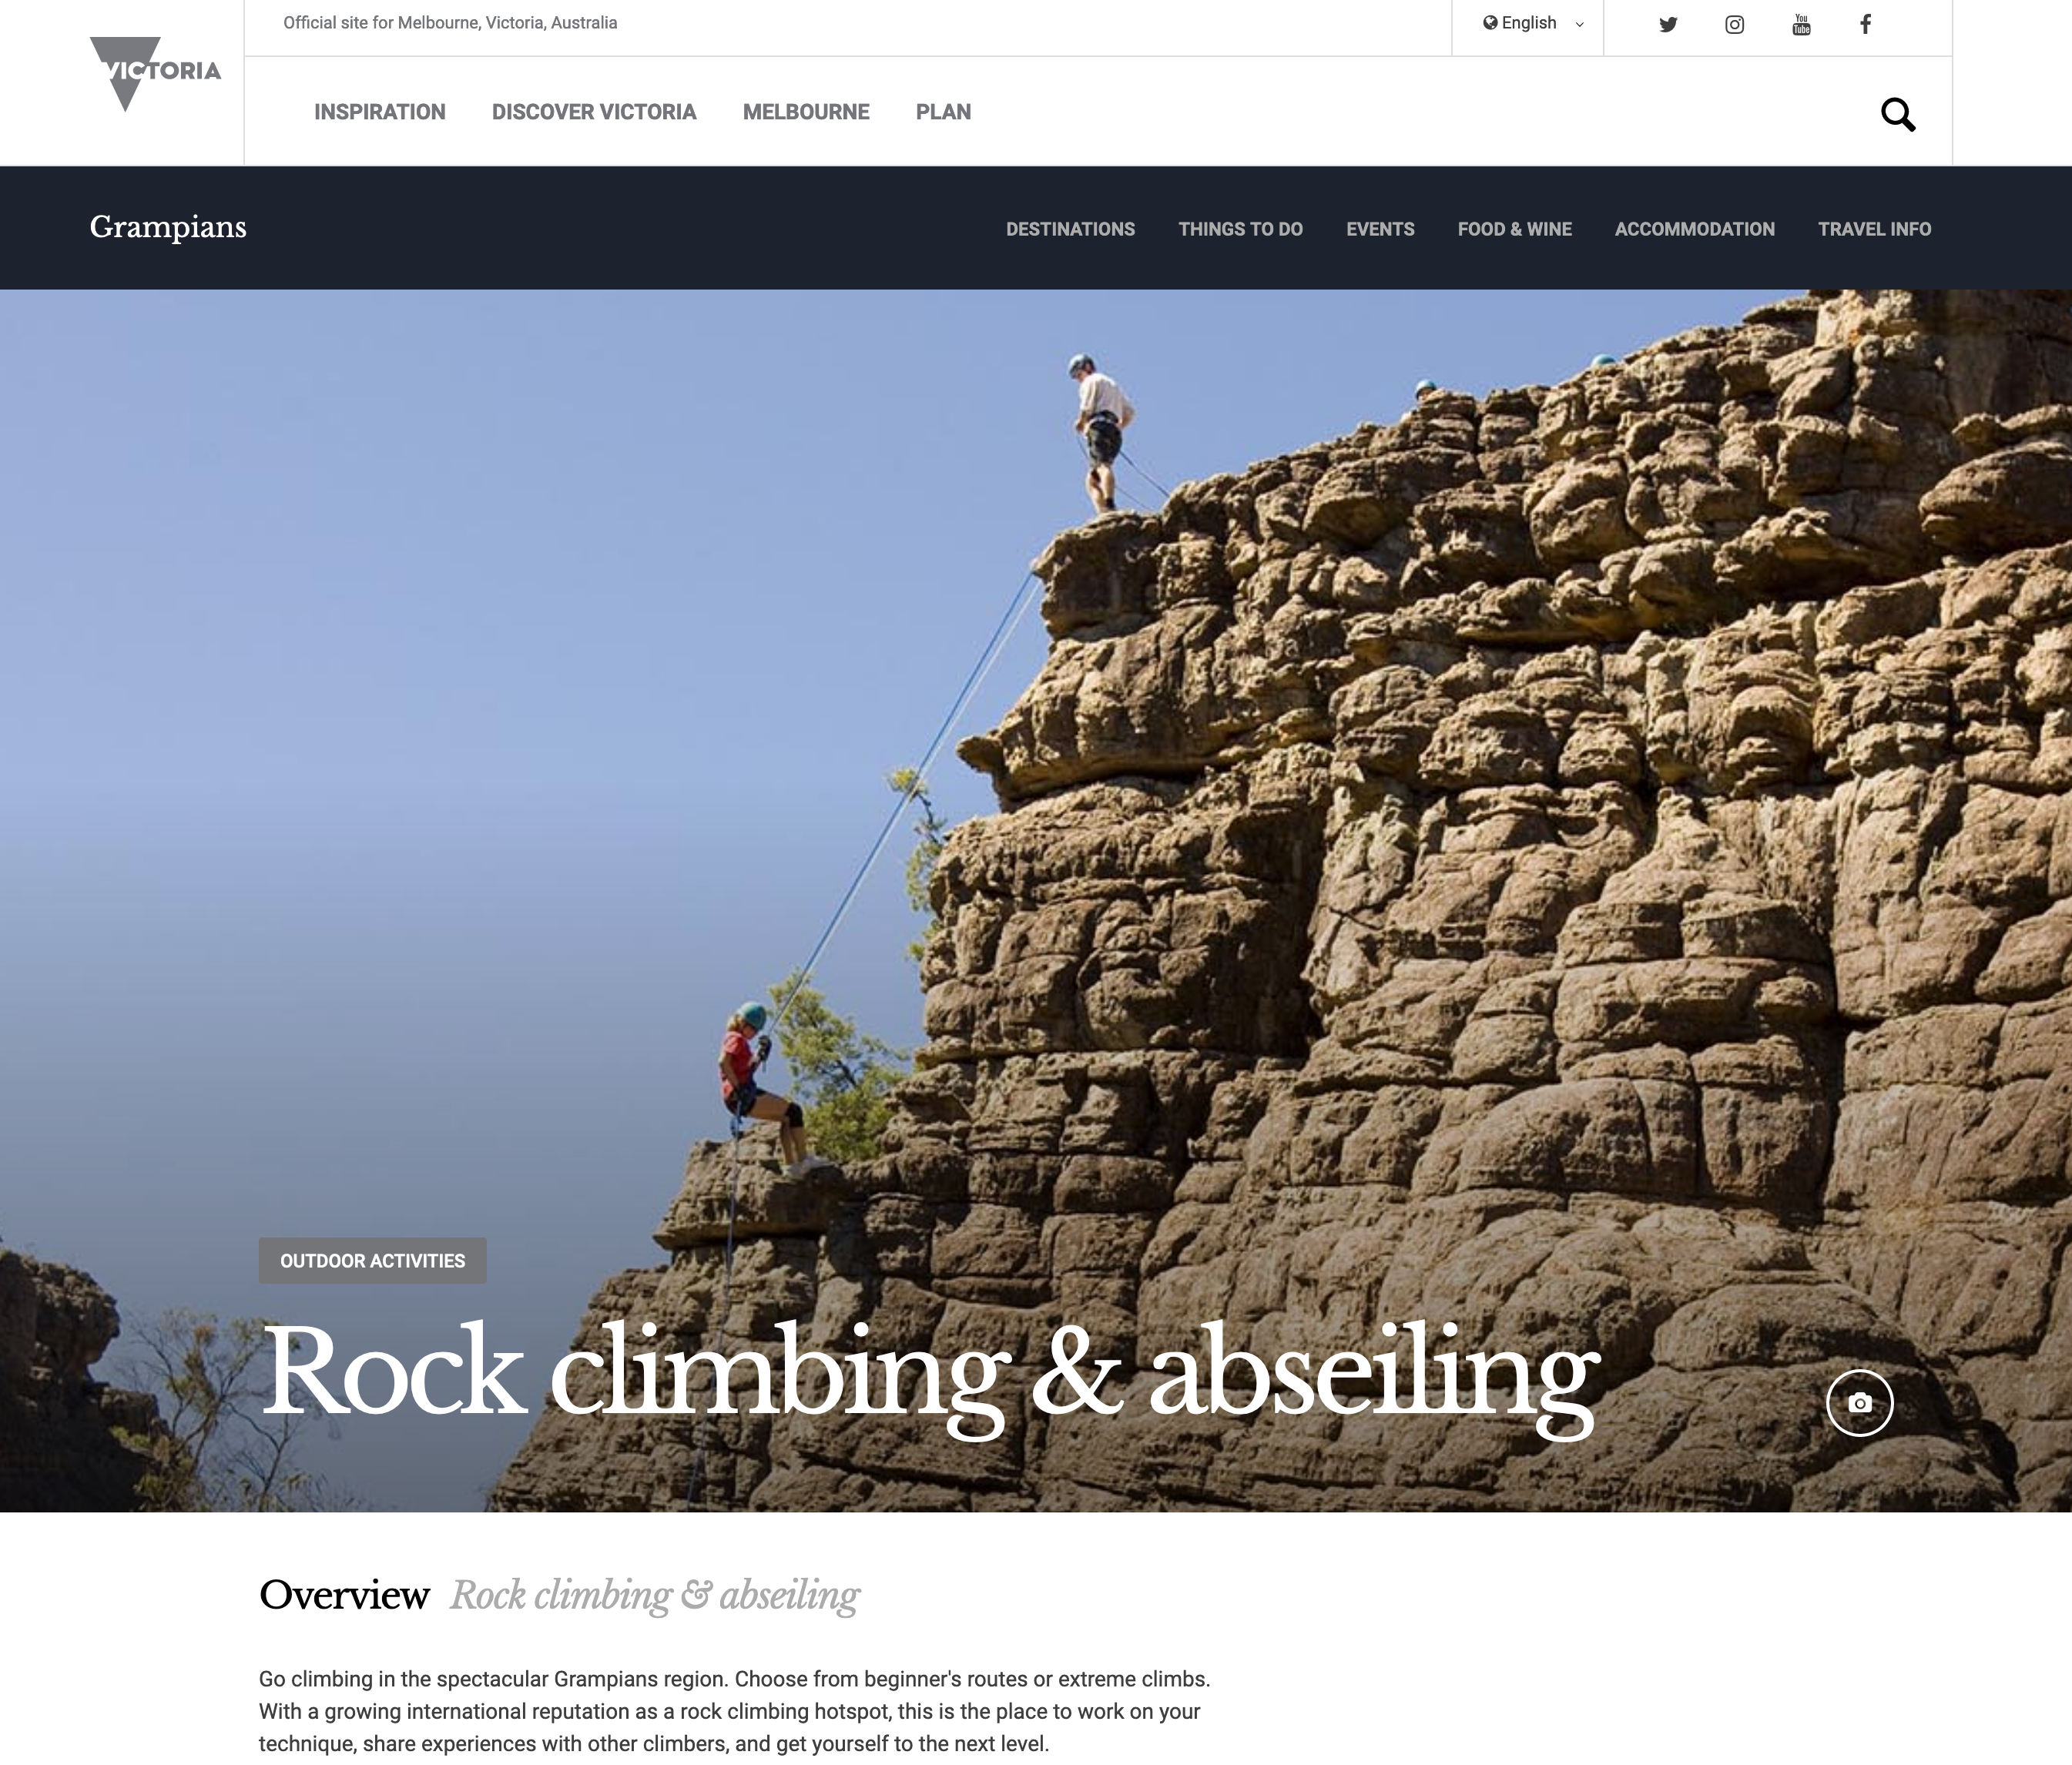This screenshot has width=2072, height=1765.
Task: Open the Discover Victoria menu
Action: (x=594, y=112)
